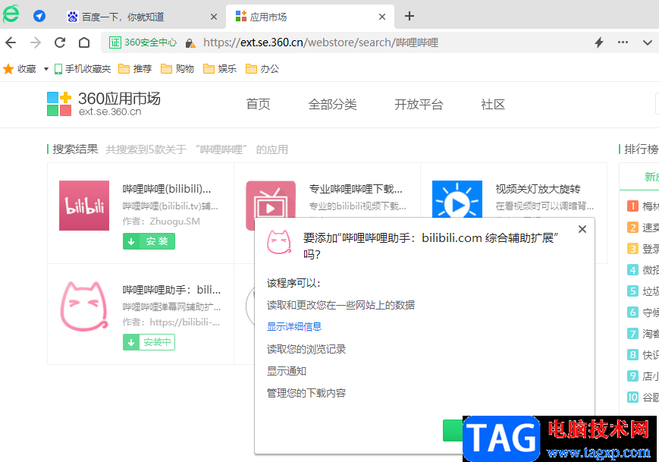Viewport: 659px width, 462px height.
Task: Open 开放平台 navigation item
Action: pyautogui.click(x=419, y=104)
